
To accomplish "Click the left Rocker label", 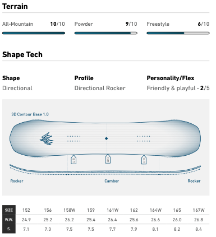I will pyautogui.click(x=17, y=181).
